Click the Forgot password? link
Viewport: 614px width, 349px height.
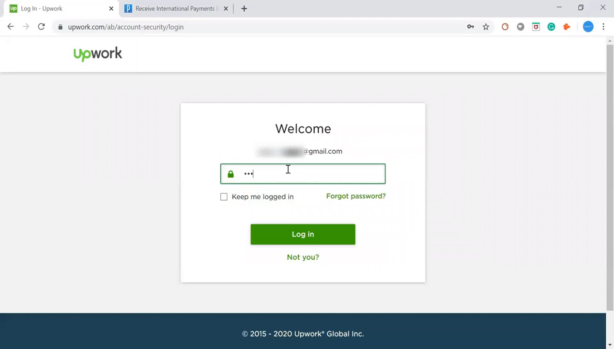[356, 196]
